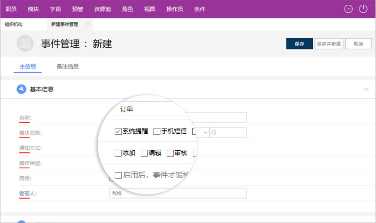Collapse the 基本信息 section chevron
Viewport: 376px width, 223px height.
(366, 90)
